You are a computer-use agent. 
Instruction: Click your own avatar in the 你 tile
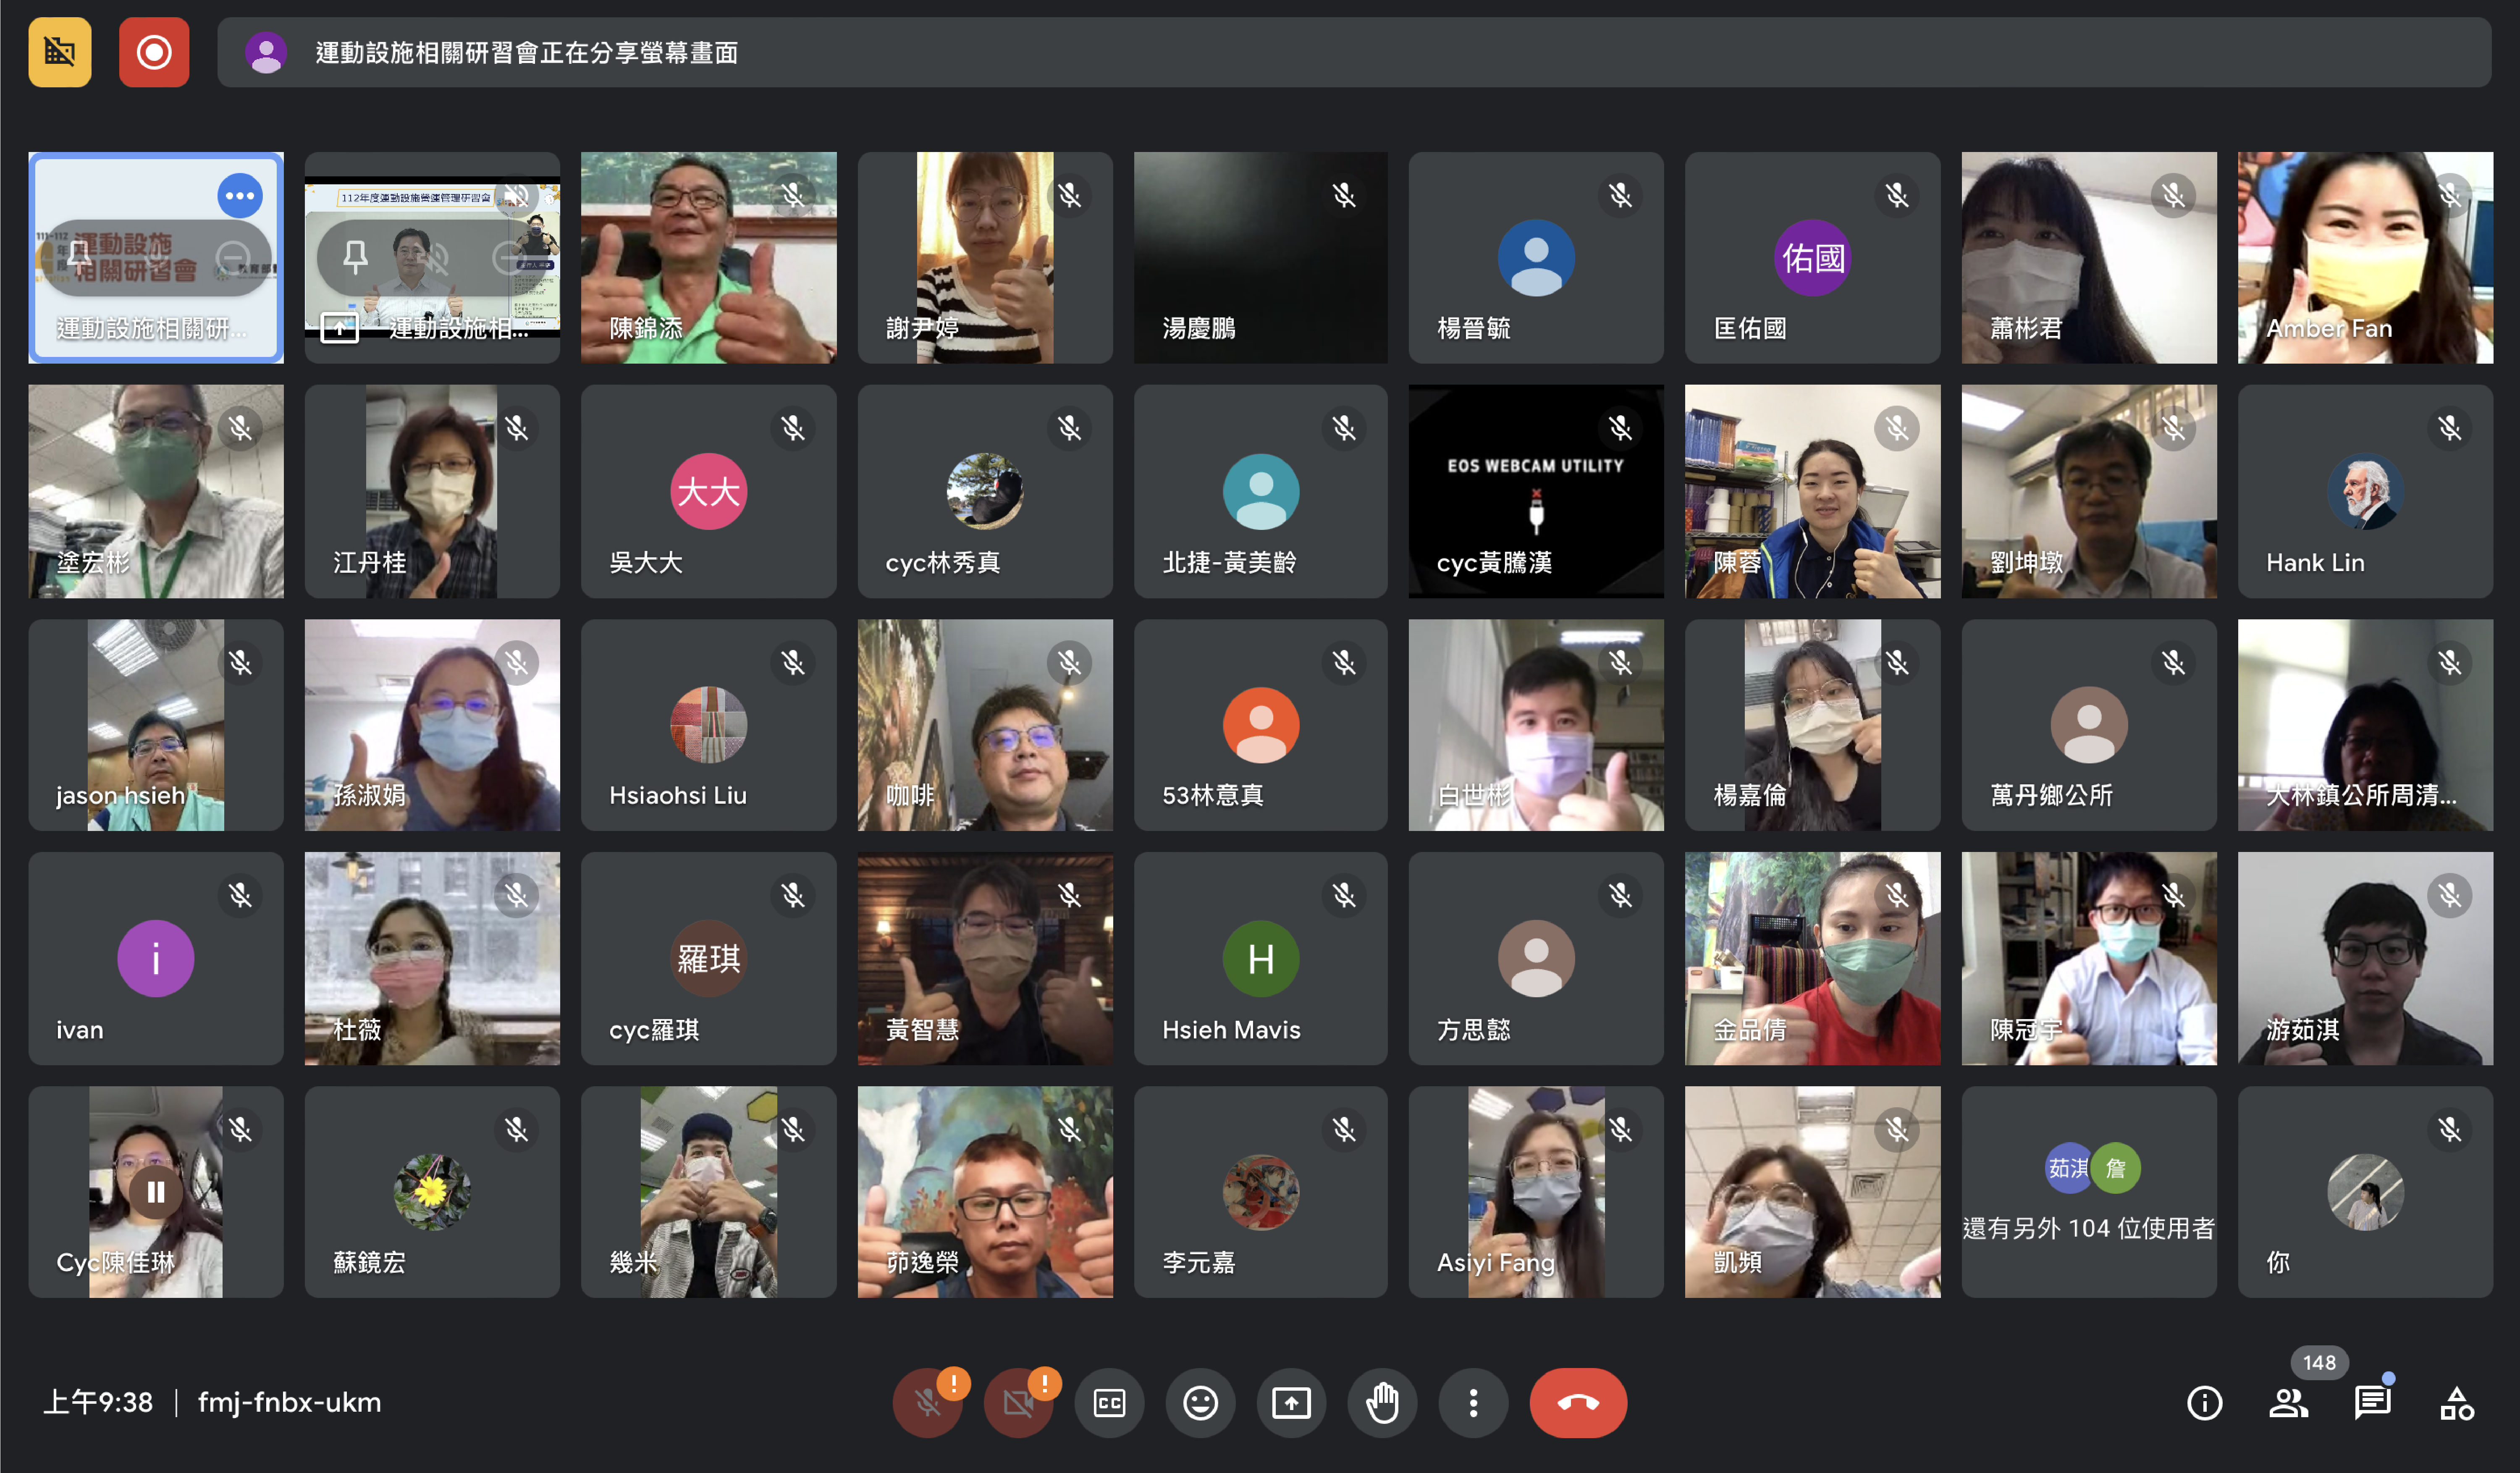pos(2365,1192)
